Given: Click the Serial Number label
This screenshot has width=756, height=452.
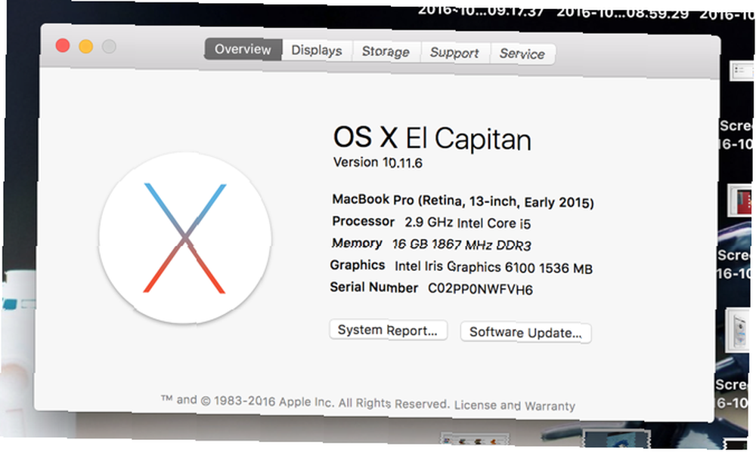Looking at the screenshot, I should 374,287.
